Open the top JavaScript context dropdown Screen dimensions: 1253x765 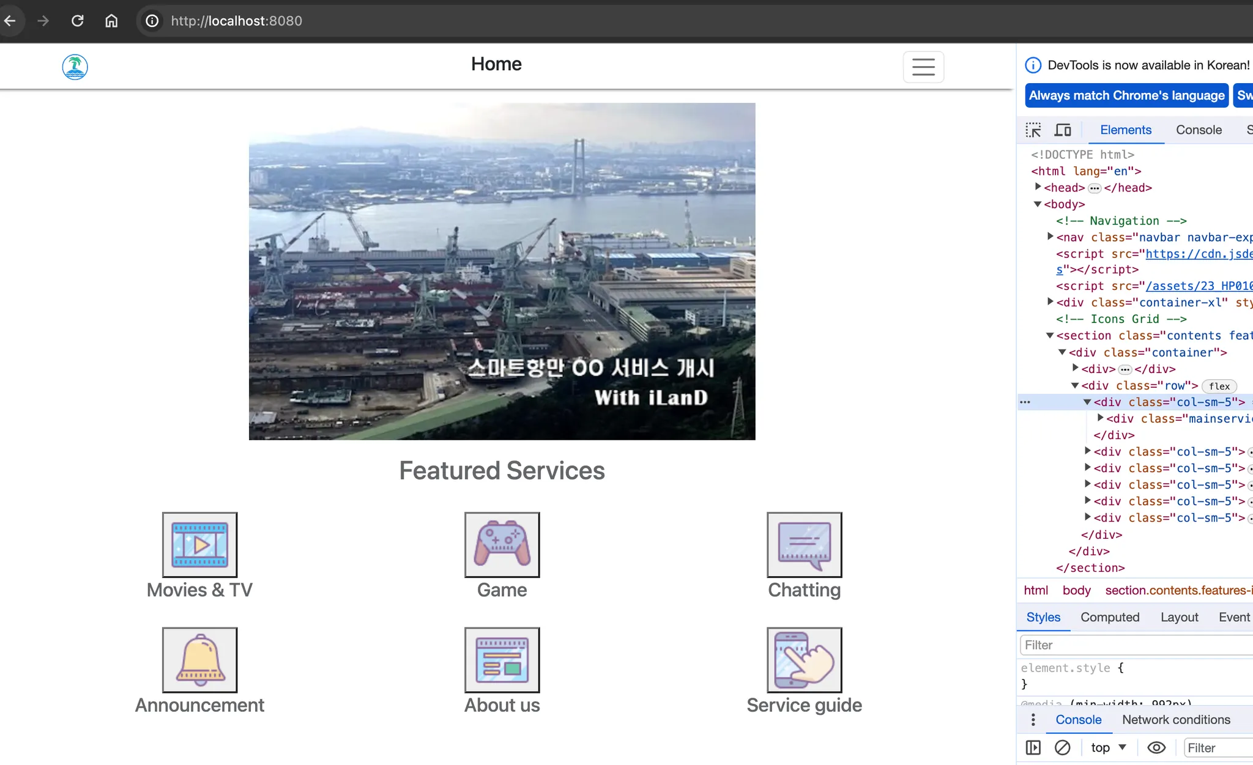click(1109, 748)
